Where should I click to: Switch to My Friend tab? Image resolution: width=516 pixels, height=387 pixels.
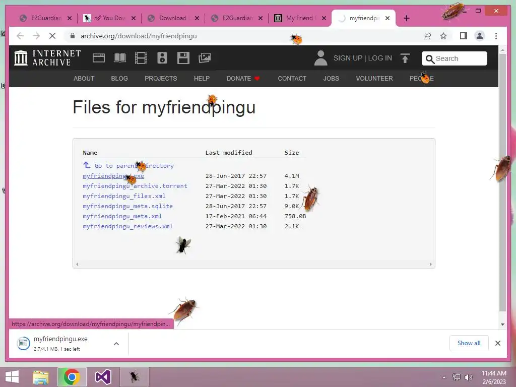tap(299, 18)
